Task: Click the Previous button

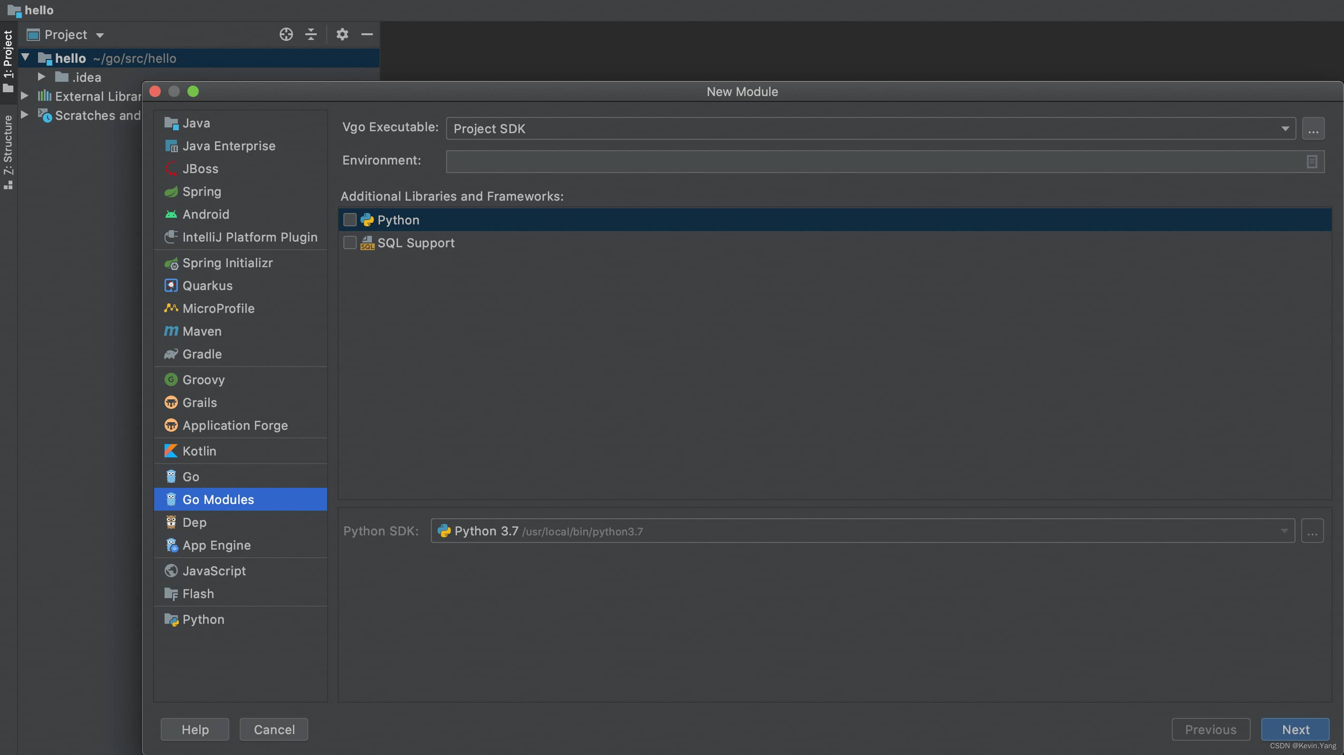Action: click(x=1210, y=729)
